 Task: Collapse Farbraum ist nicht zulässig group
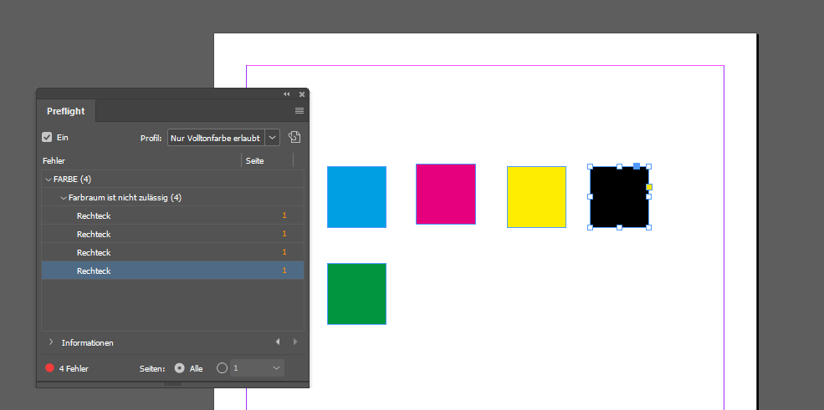63,198
